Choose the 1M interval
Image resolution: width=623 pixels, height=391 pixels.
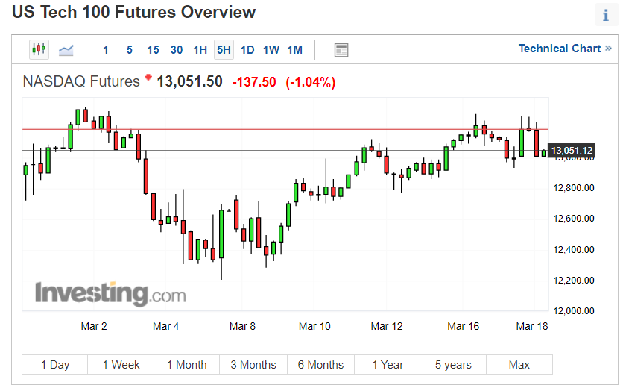point(295,50)
